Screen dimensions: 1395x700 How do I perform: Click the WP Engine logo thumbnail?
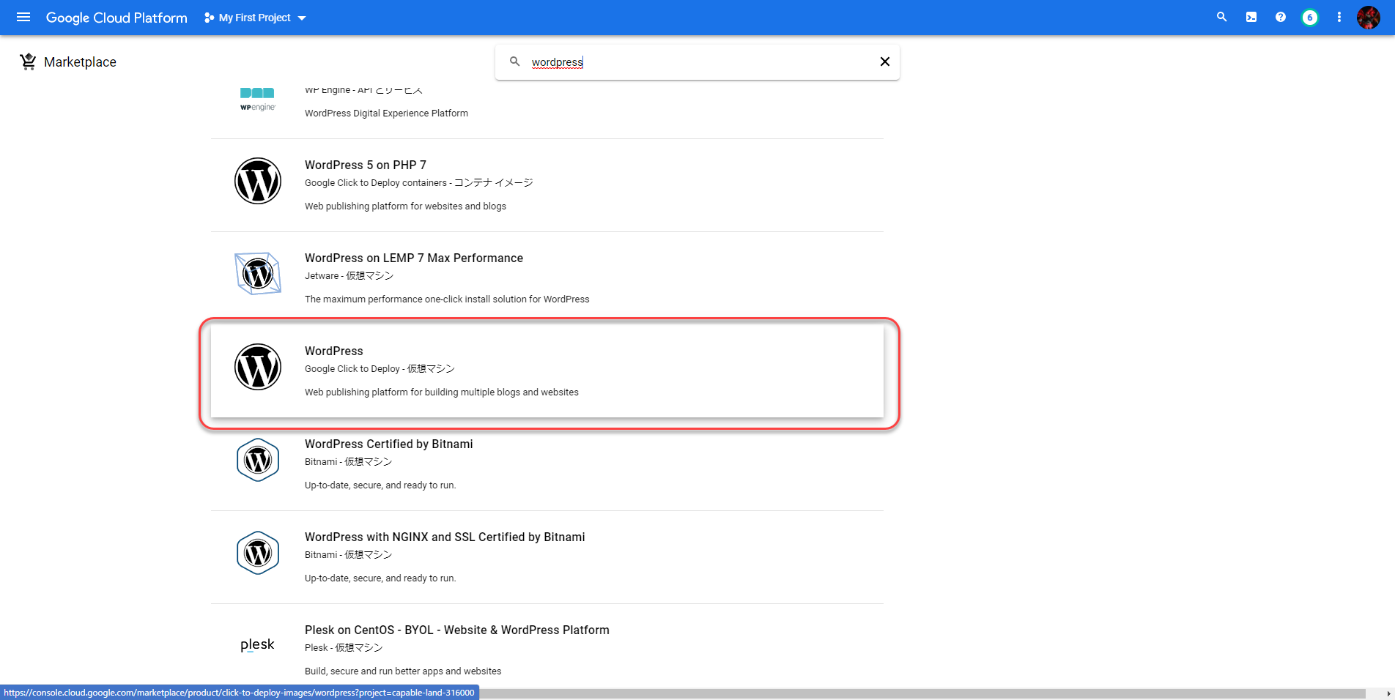click(257, 100)
